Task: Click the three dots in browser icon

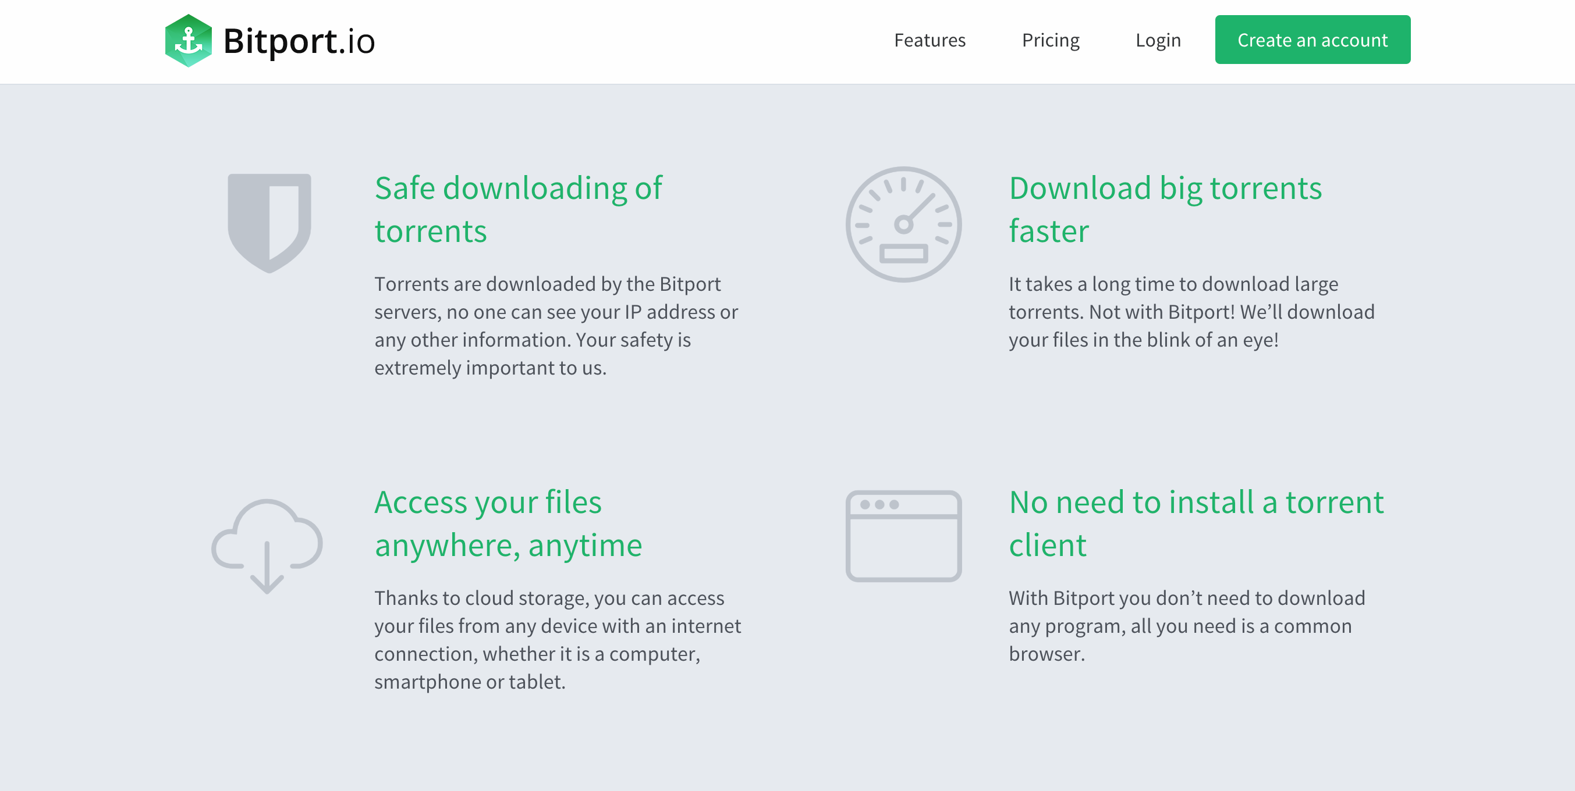Action: [x=879, y=504]
